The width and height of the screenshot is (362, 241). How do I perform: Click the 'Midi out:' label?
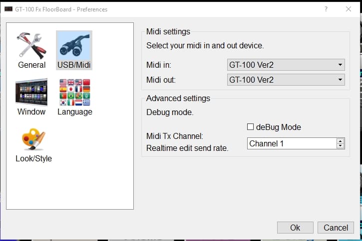coord(161,80)
